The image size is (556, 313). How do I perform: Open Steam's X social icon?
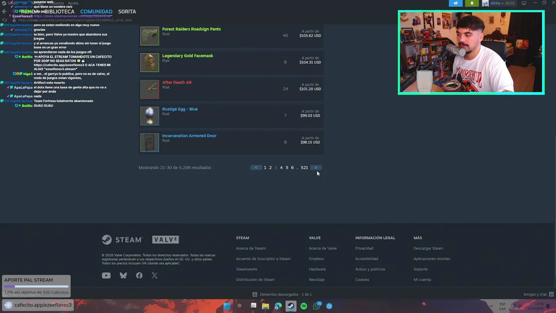coord(155,276)
